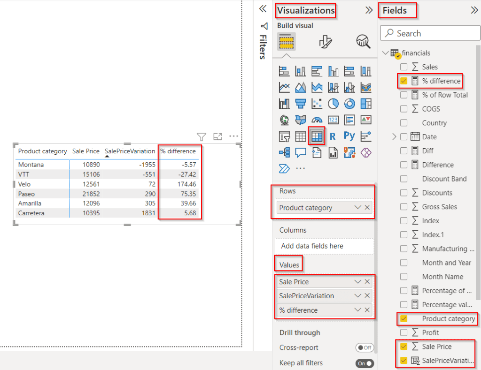481x370 pixels.
Task: Open Product category field dropdown in Rows
Action: coord(357,207)
